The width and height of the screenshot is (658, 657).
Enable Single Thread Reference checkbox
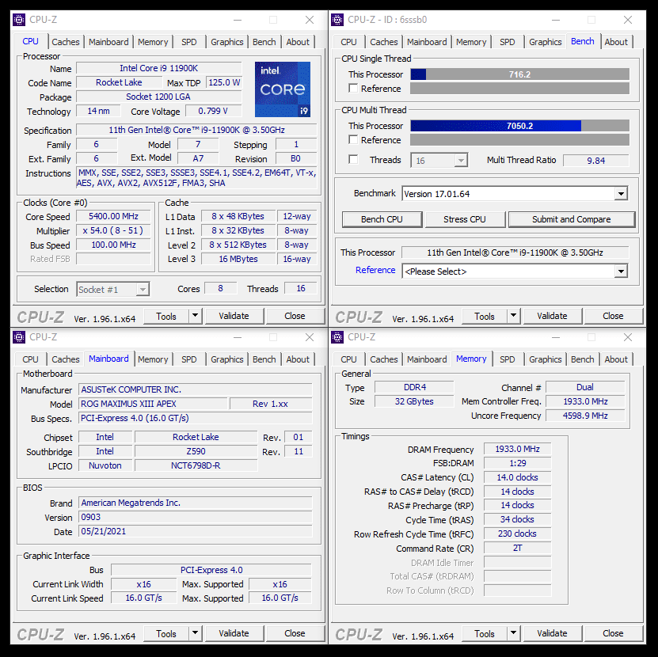(x=353, y=89)
